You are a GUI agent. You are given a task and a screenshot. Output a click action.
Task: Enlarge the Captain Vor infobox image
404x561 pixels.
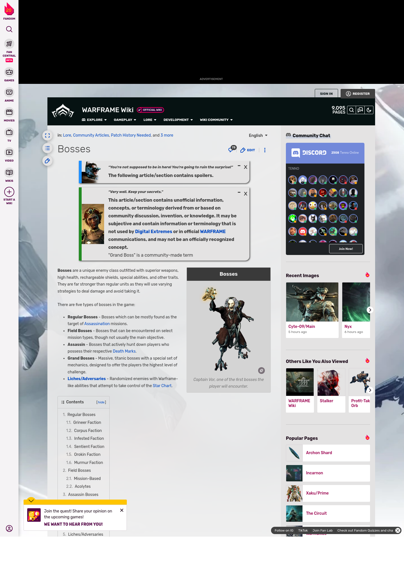click(261, 371)
